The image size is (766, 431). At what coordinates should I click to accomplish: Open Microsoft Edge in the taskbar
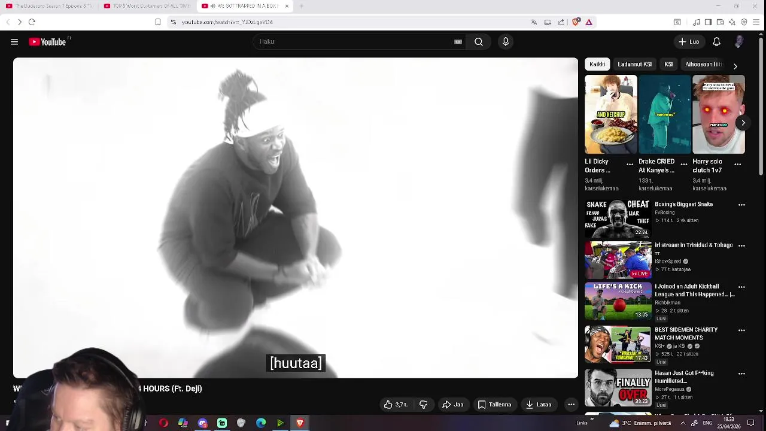click(x=261, y=423)
